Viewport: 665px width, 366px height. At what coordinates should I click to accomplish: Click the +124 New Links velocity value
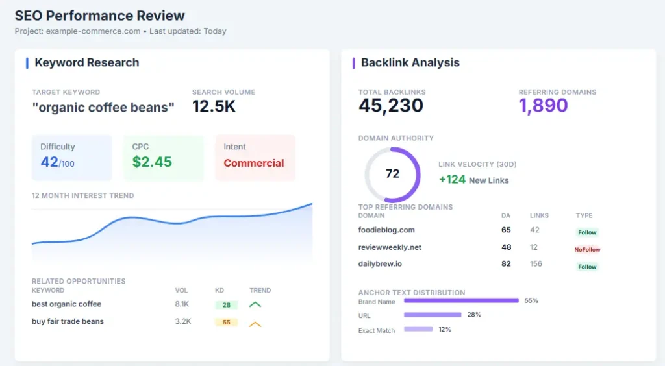(x=473, y=180)
